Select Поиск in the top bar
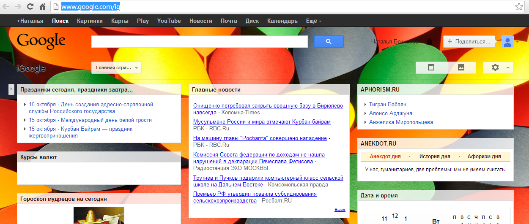 (x=60, y=21)
